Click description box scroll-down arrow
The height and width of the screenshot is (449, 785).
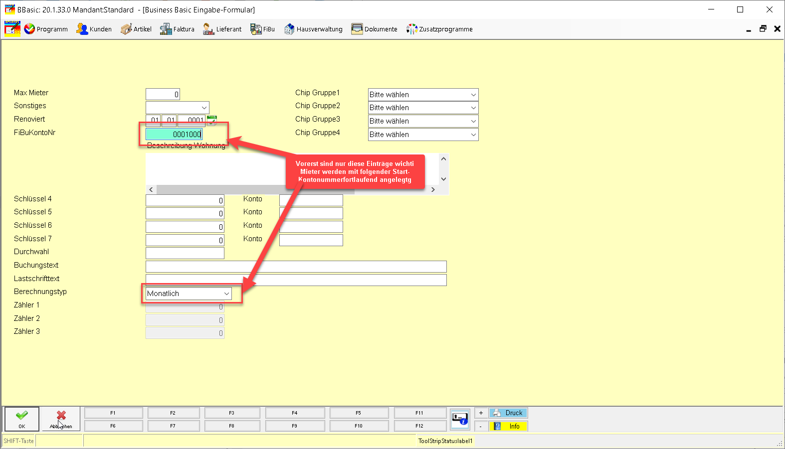tap(443, 179)
